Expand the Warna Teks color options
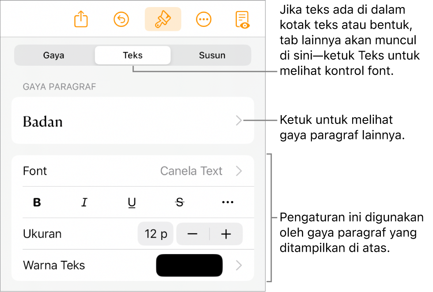433x292 pixels. (x=239, y=265)
